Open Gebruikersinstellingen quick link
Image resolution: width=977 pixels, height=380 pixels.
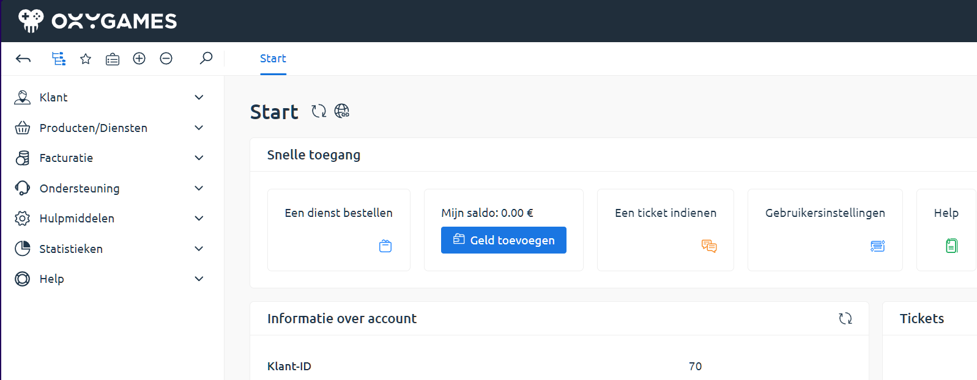pyautogui.click(x=825, y=230)
